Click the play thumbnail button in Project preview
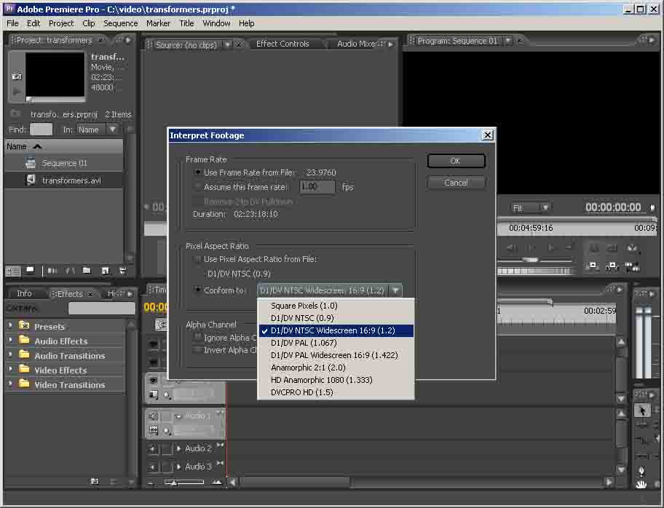Image resolution: width=664 pixels, height=508 pixels. [x=17, y=91]
